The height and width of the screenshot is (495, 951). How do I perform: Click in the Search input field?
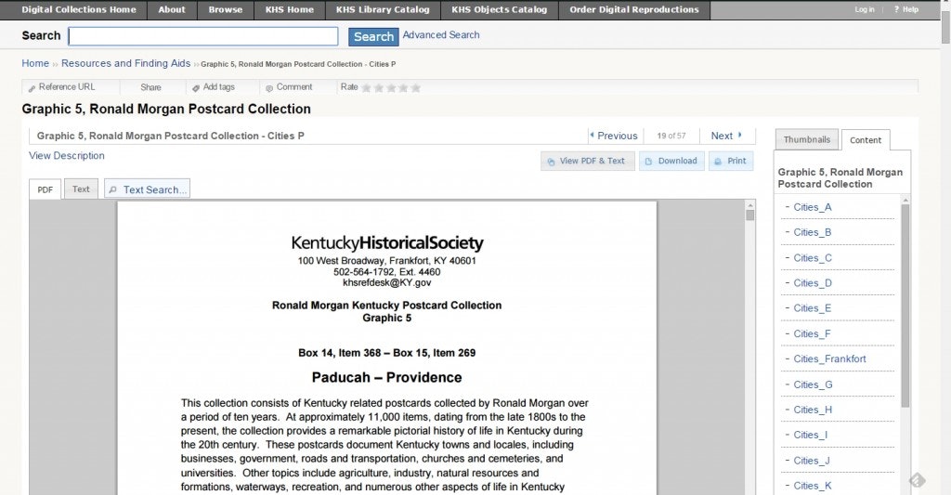203,36
